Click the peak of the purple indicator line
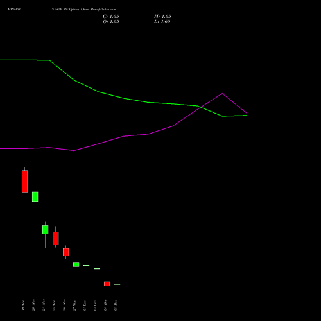321x321 pixels. (222, 94)
